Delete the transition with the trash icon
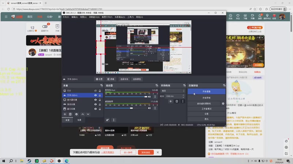293x164 pixels. [x=177, y=101]
